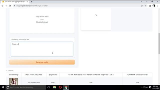Click the video output placeholder icon
Image resolution: width=160 pixels, height=90 pixels.
click(x=96, y=15)
